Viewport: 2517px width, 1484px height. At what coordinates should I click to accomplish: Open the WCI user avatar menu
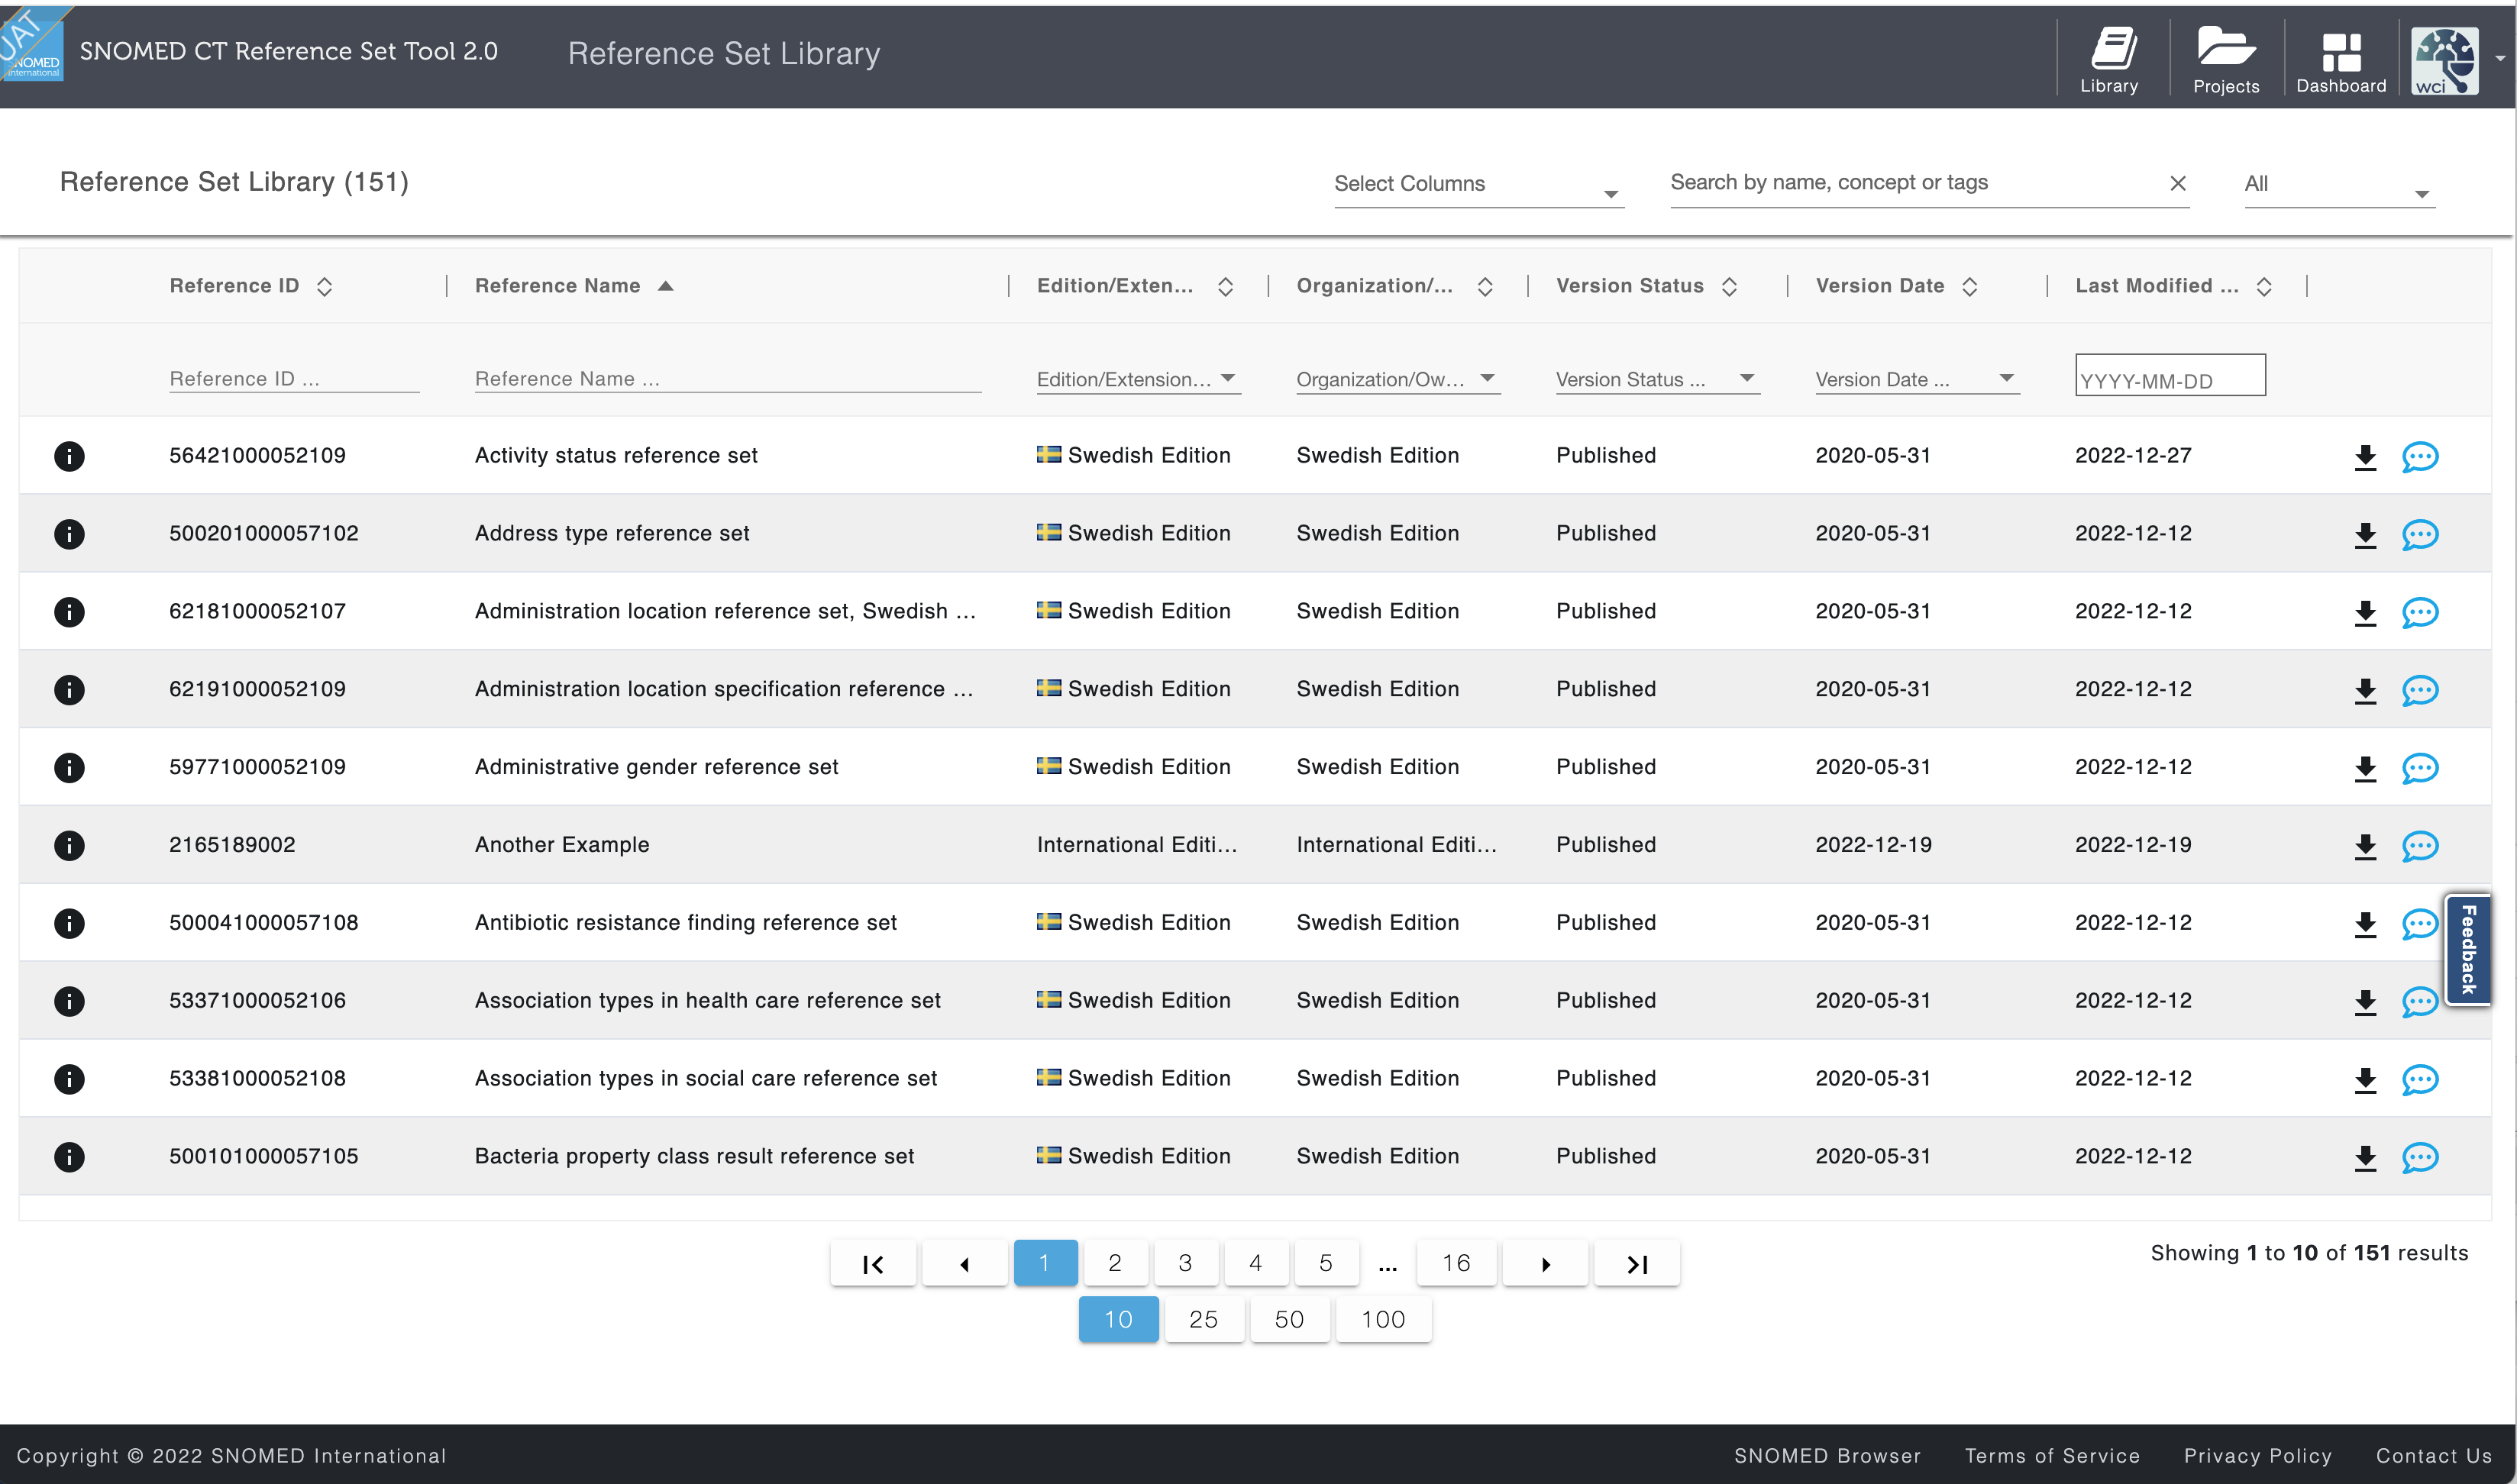pyautogui.click(x=2444, y=61)
